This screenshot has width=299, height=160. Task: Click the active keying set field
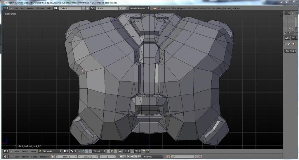pos(182,157)
